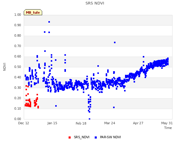Click the Feb 18 x-axis tick label

coord(81,123)
